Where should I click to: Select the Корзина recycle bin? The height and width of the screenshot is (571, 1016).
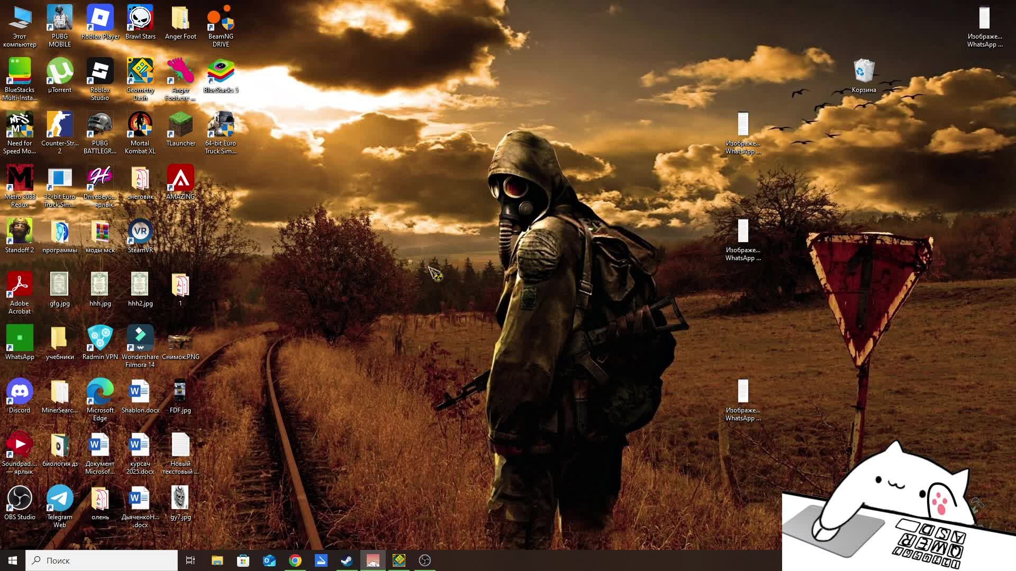pos(864,76)
